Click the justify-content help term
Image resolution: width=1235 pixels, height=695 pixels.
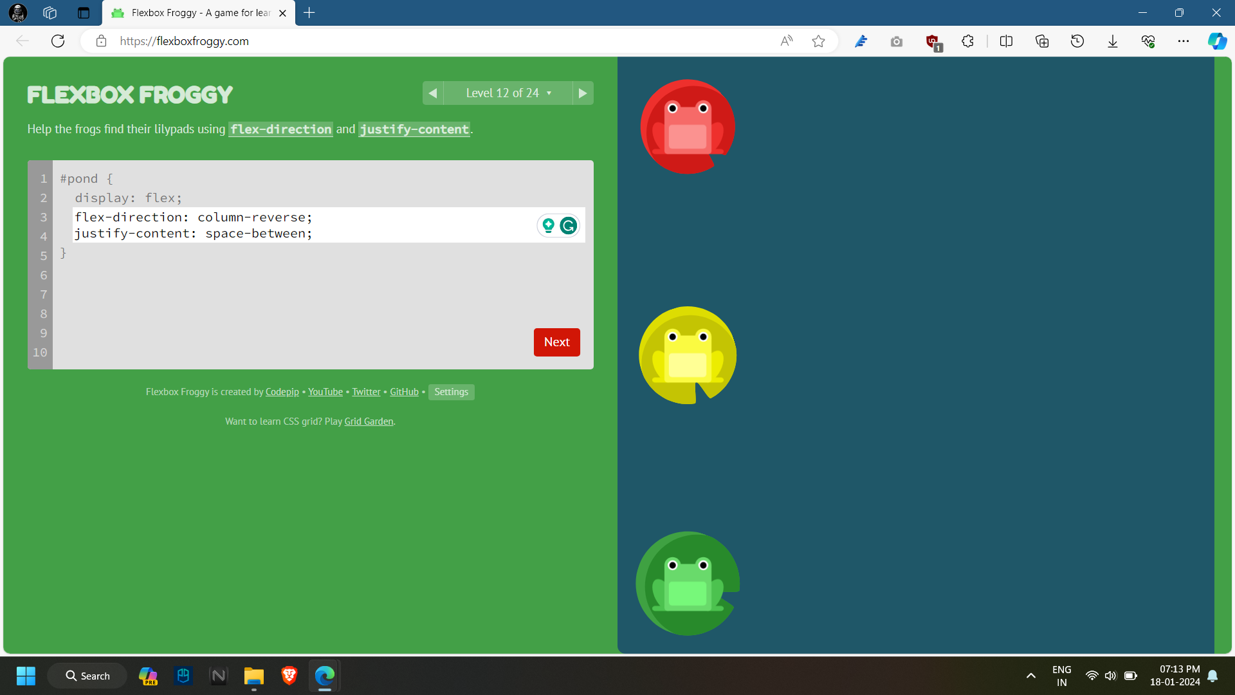(x=414, y=129)
